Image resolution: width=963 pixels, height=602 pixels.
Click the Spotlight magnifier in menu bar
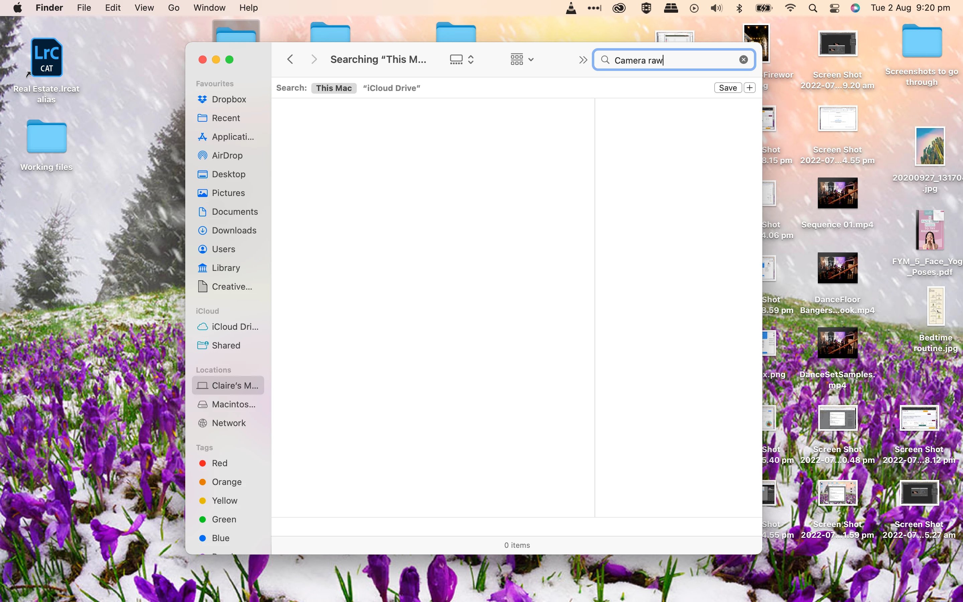813,8
